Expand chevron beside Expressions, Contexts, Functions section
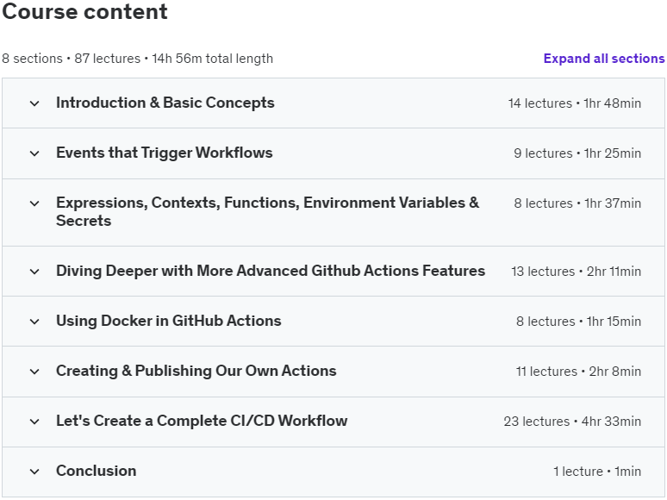667x500 pixels. click(x=34, y=203)
